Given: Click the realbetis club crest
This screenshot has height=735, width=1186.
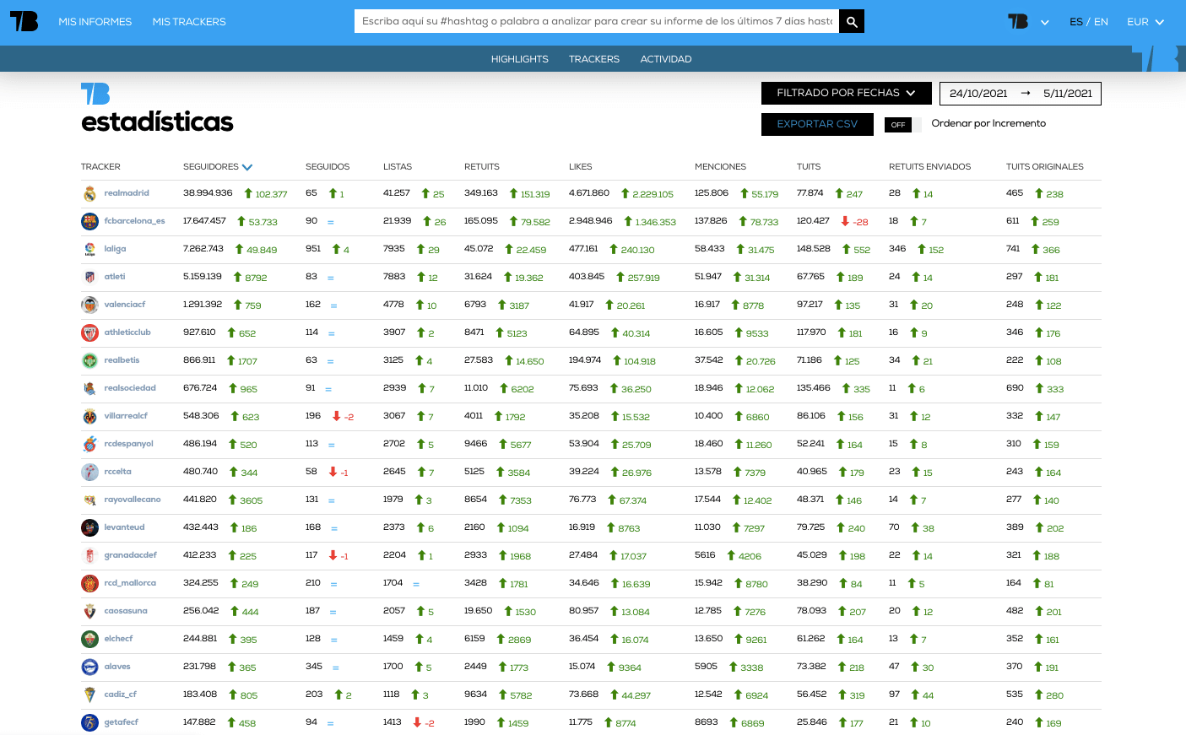Looking at the screenshot, I should (x=89, y=360).
